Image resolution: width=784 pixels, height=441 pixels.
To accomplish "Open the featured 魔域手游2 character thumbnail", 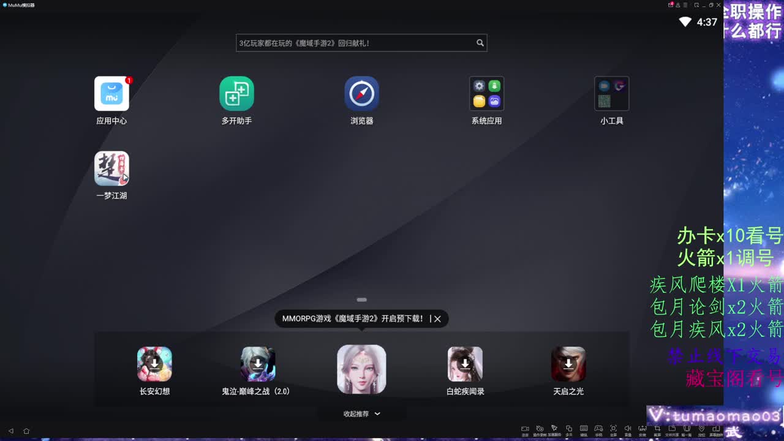I will (361, 369).
